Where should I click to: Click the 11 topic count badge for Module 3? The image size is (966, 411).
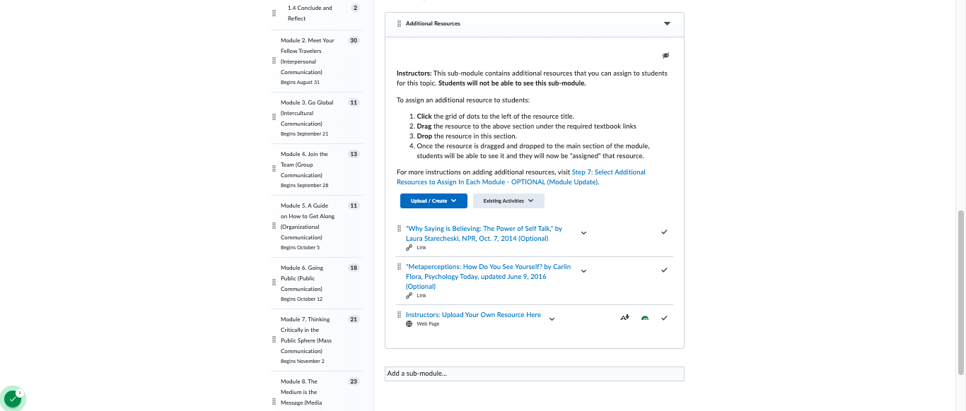[x=354, y=102]
